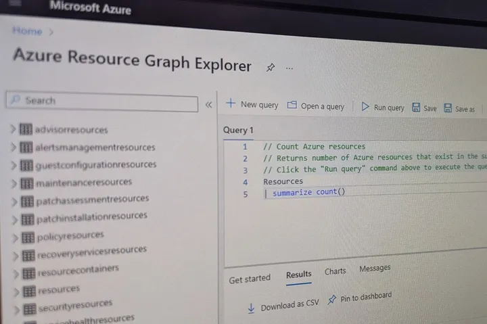Click the search magnifier icon
Screen dimensions: 487x324
coord(16,99)
